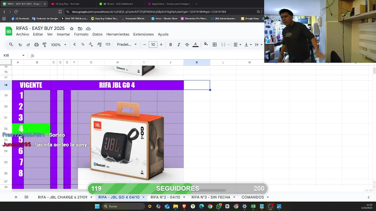Open the Ayuda menu

163,34
